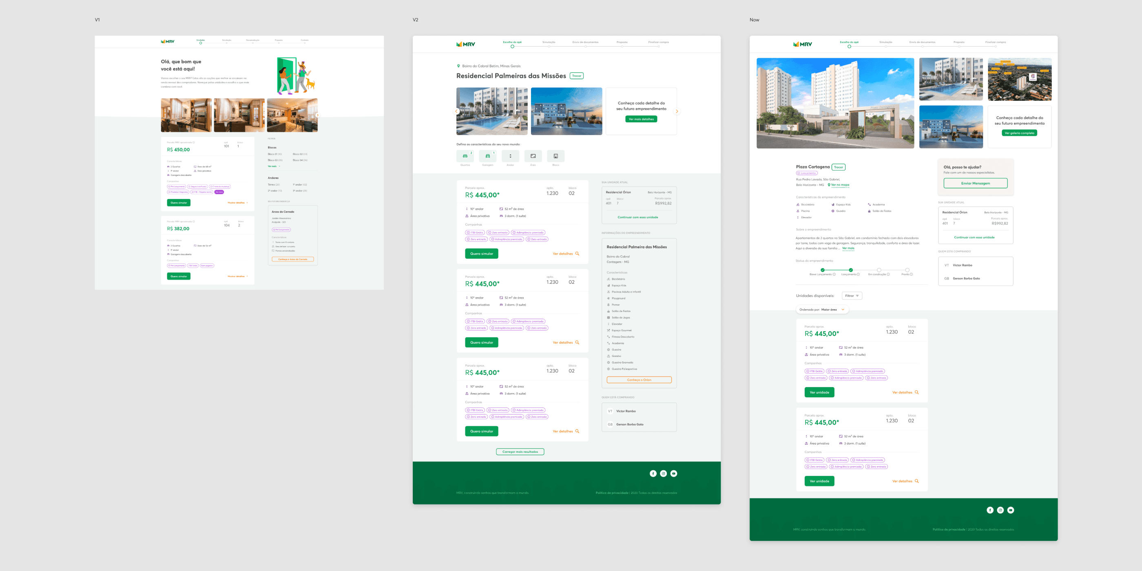Click Carregar mais resultados button
The height and width of the screenshot is (571, 1142).
pos(520,452)
